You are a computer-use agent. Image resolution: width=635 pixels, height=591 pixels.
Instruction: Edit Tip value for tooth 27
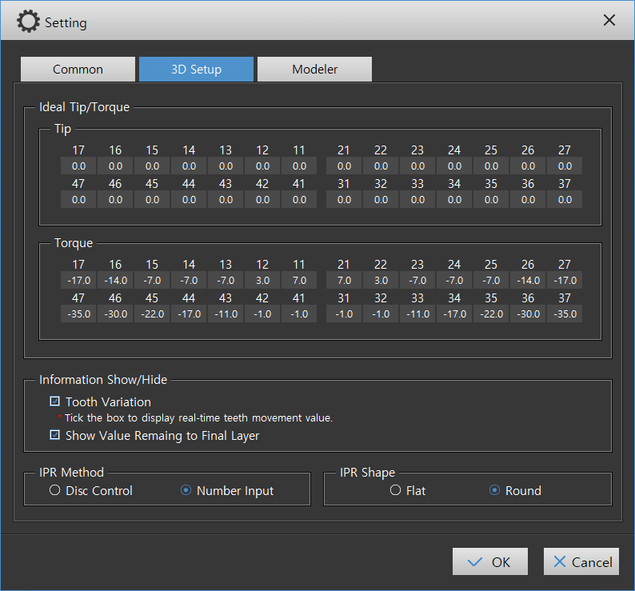coord(565,166)
